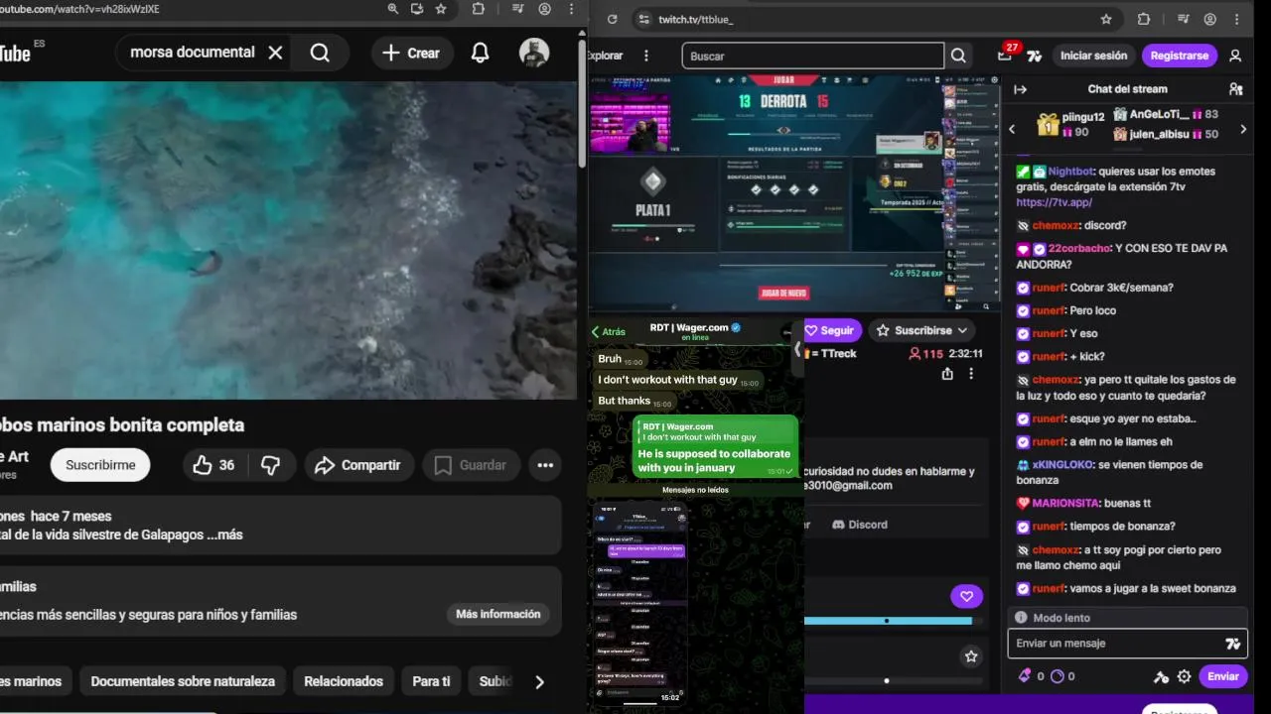Click the Twitch Registrarse header button
The image size is (1271, 714).
tap(1180, 56)
